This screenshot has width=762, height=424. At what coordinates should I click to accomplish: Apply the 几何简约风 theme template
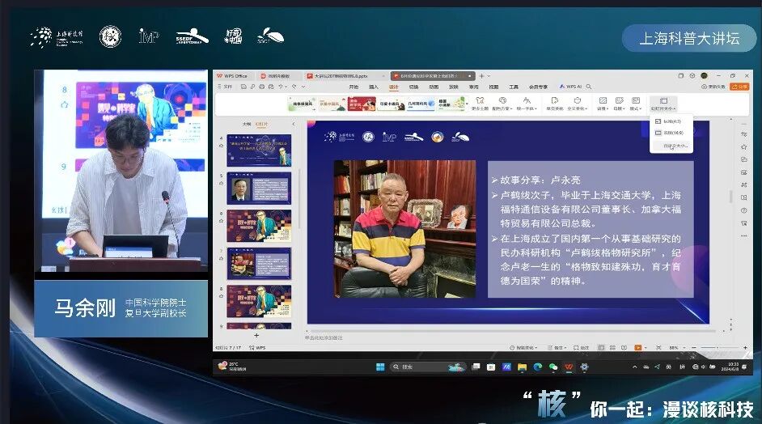click(421, 104)
